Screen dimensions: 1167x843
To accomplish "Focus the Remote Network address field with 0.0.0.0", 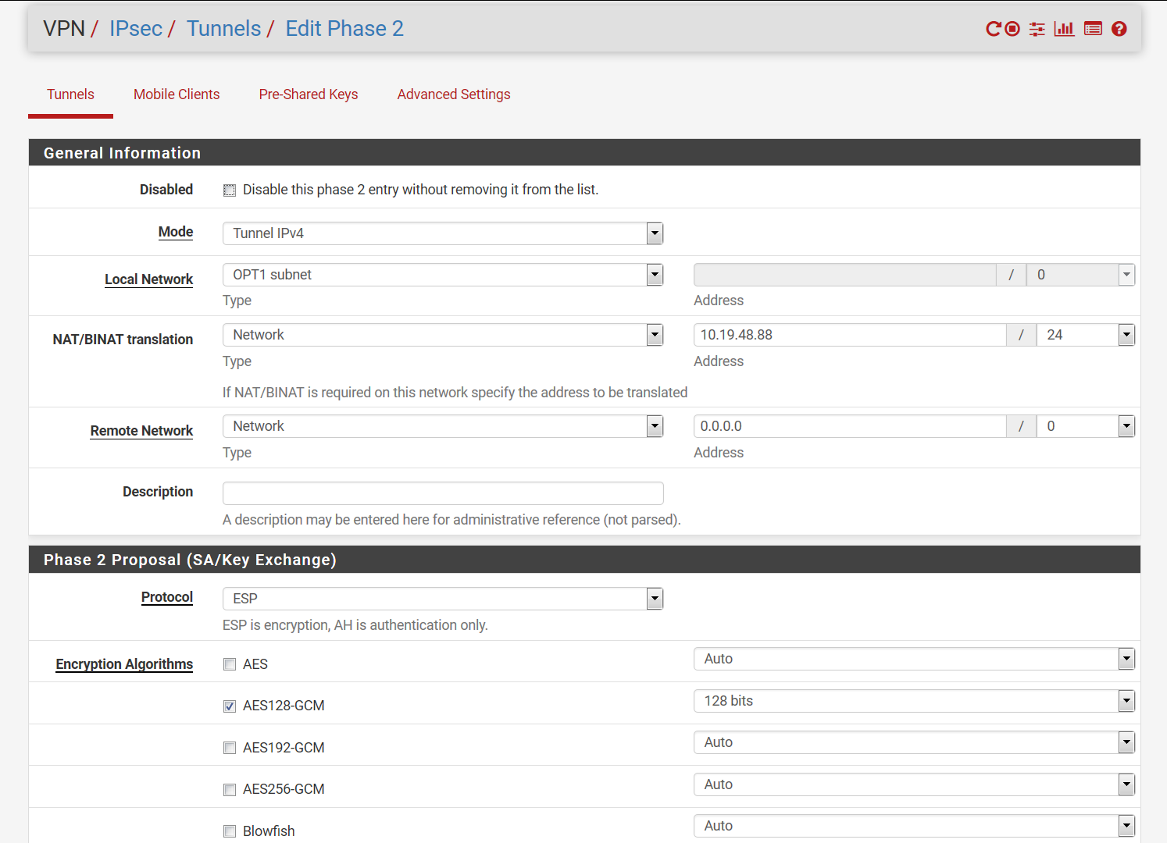I will point(850,426).
